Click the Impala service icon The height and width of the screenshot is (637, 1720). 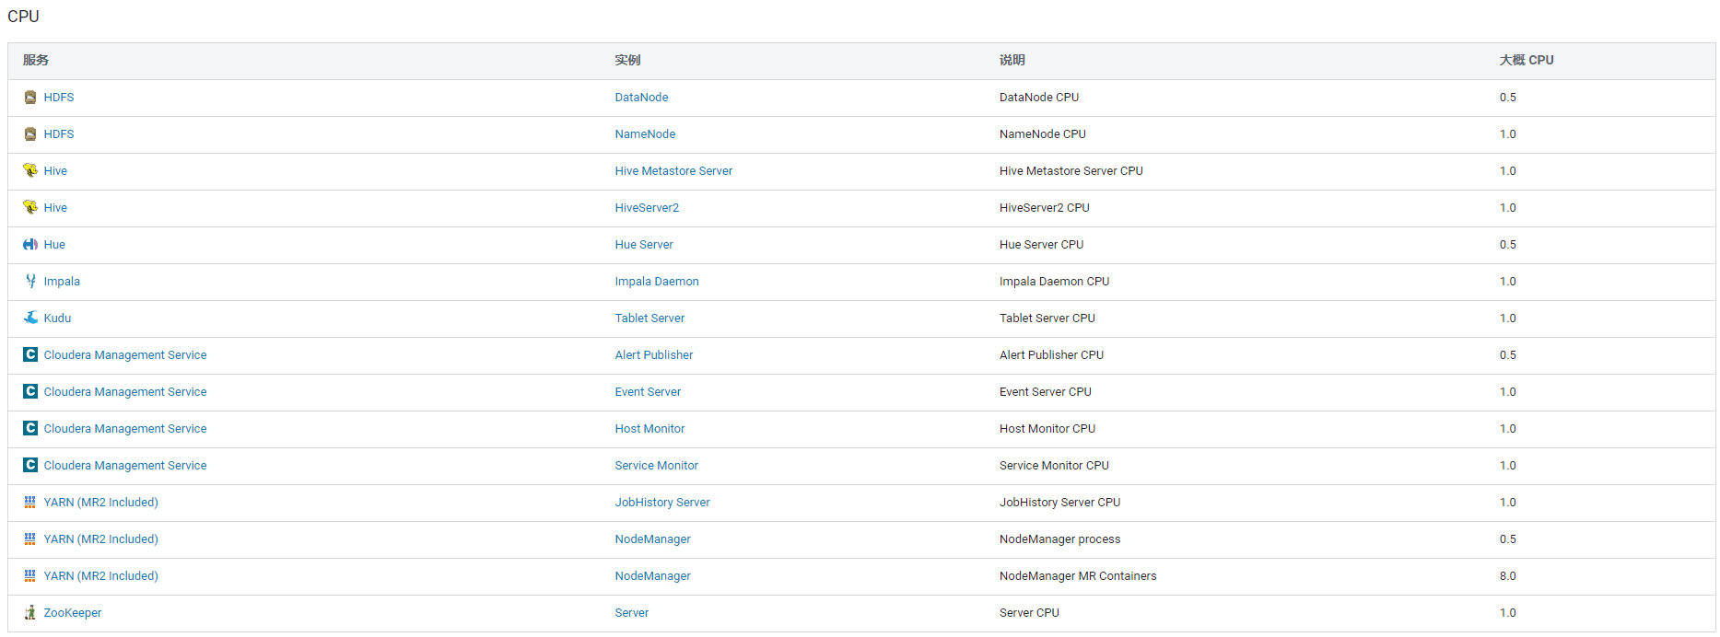pyautogui.click(x=30, y=281)
